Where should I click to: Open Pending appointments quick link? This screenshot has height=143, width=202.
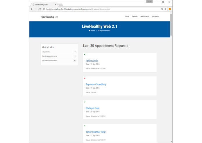(x=50, y=56)
